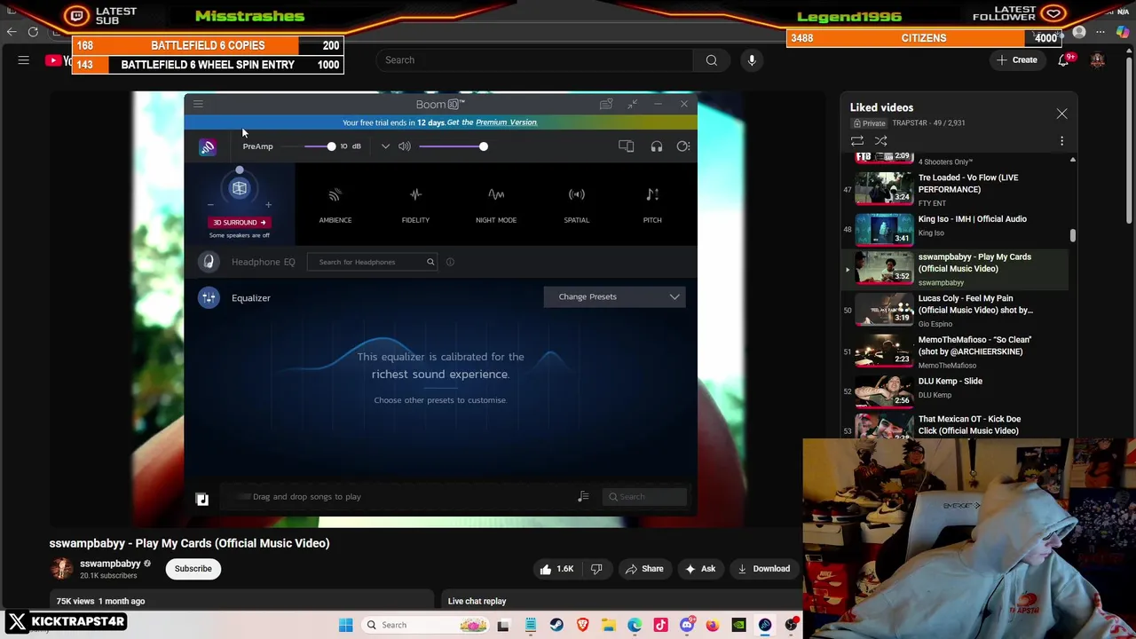Increase 3D surround intensity with plus
The width and height of the screenshot is (1136, 639).
click(x=268, y=205)
